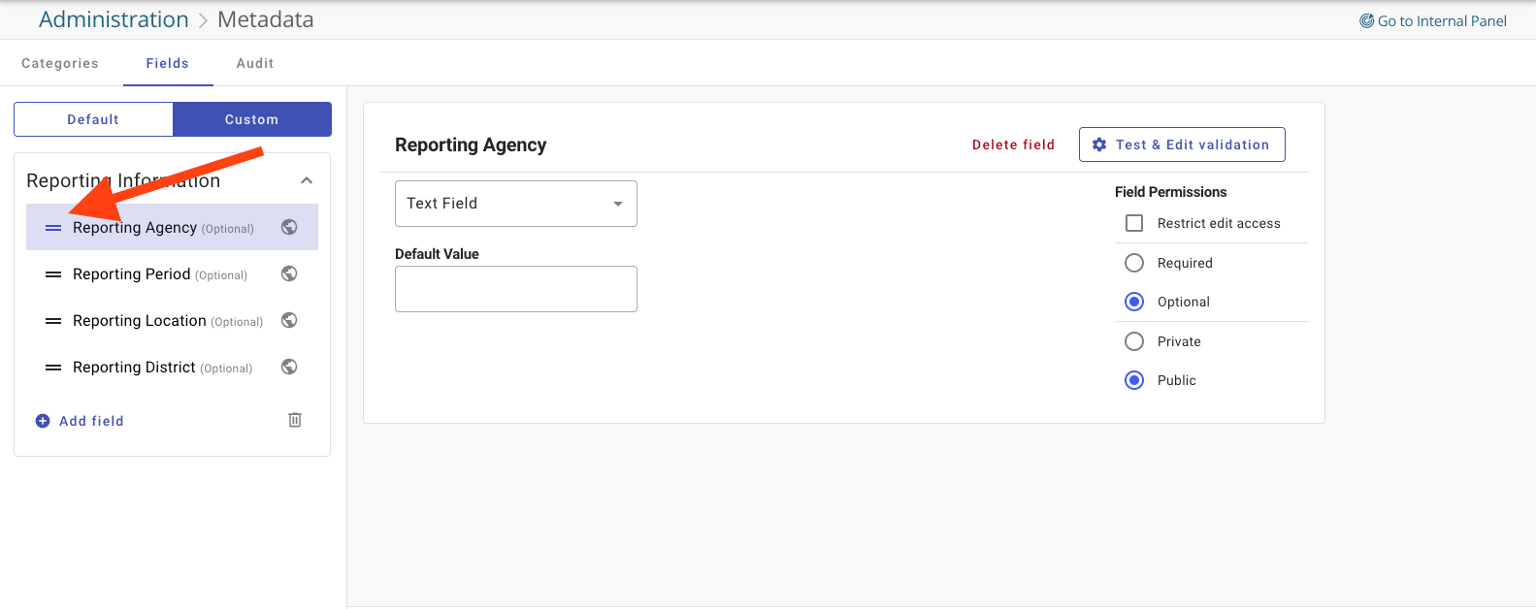Open the Go to Internal Panel link
The height and width of the screenshot is (609, 1536).
[1433, 20]
